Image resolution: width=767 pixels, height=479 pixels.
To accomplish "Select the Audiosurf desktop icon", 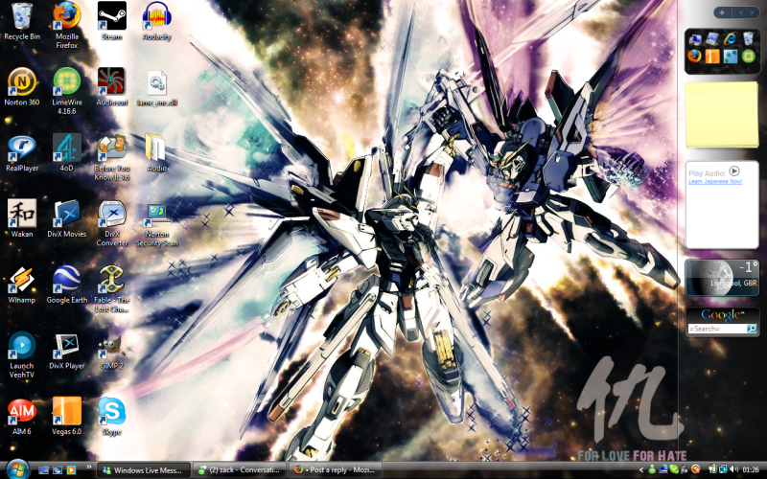I will tap(111, 88).
